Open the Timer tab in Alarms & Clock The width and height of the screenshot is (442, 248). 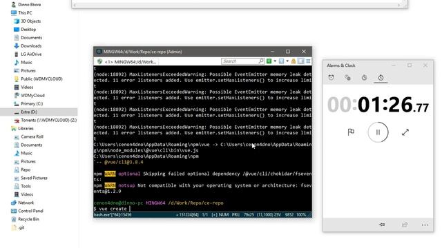[x=364, y=77]
